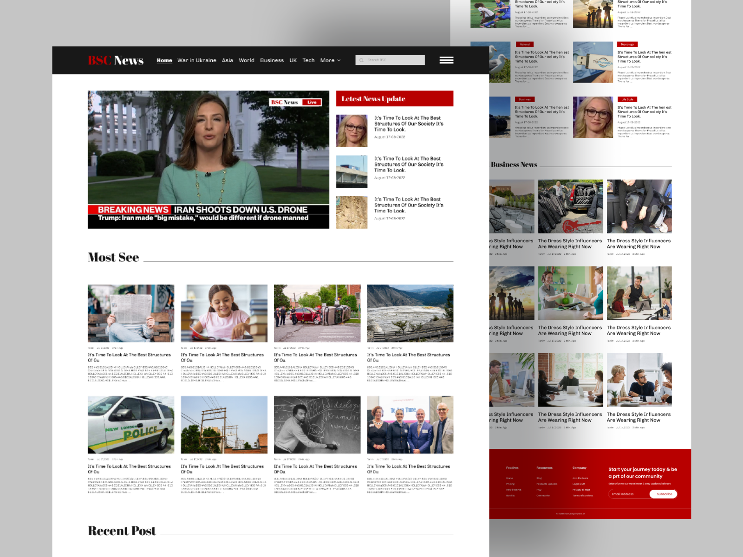Screen dimensions: 743x557
Task: Expand the More navigation dropdown
Action: [331, 60]
